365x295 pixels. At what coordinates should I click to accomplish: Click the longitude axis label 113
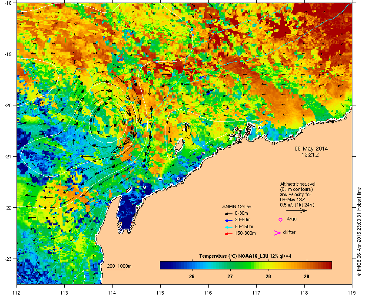point(64,292)
